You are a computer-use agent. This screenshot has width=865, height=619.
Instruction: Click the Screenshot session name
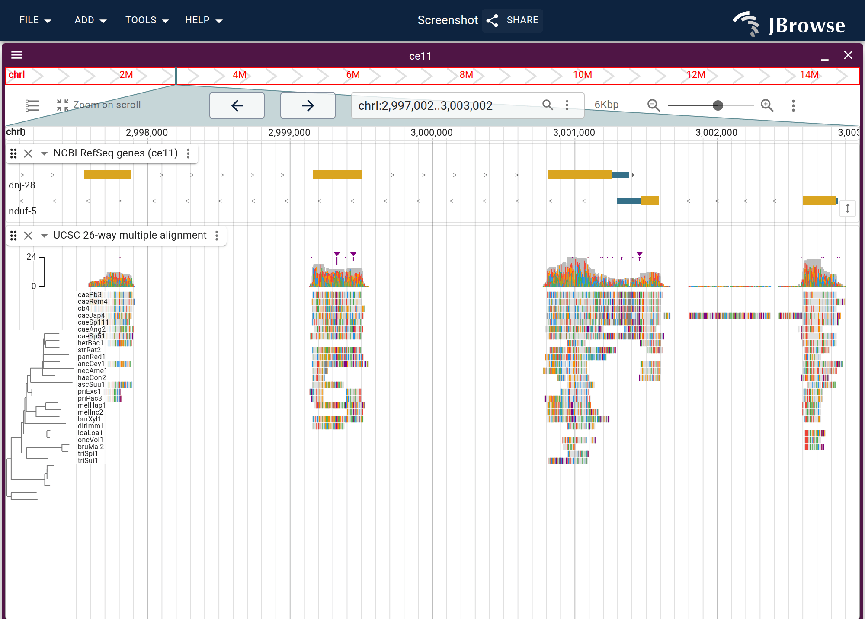[448, 20]
